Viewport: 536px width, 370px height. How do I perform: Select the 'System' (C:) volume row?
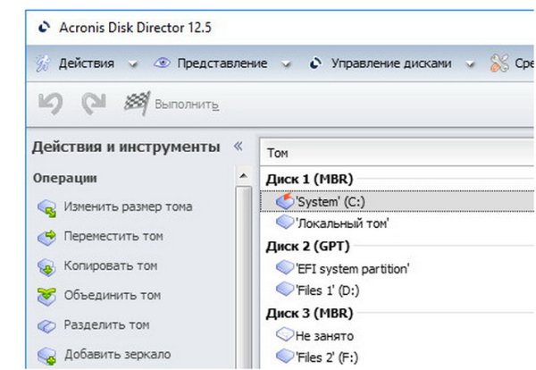pos(398,201)
